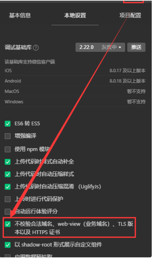Click the Windows 暂不支持 row
The width and height of the screenshot is (152, 258).
click(75, 102)
